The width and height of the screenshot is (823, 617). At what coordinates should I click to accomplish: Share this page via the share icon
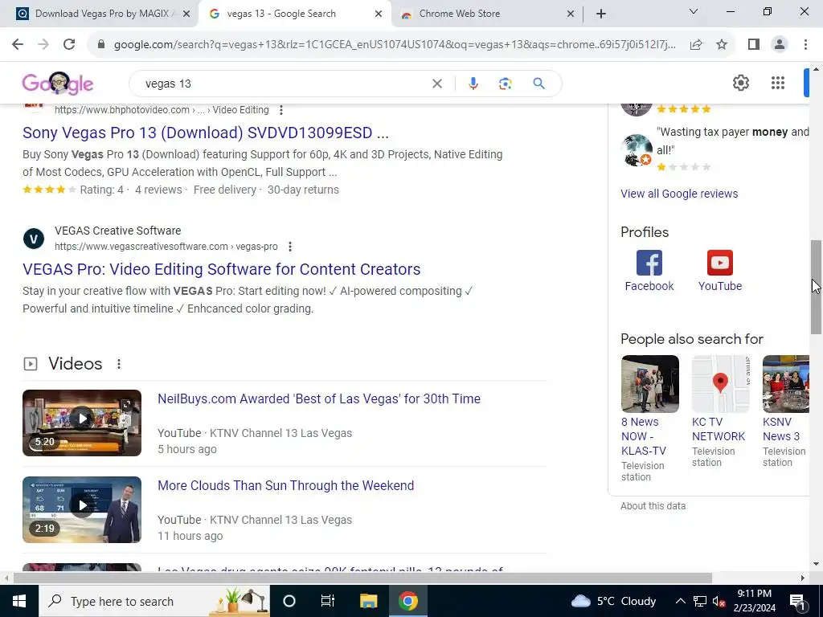pyautogui.click(x=696, y=45)
